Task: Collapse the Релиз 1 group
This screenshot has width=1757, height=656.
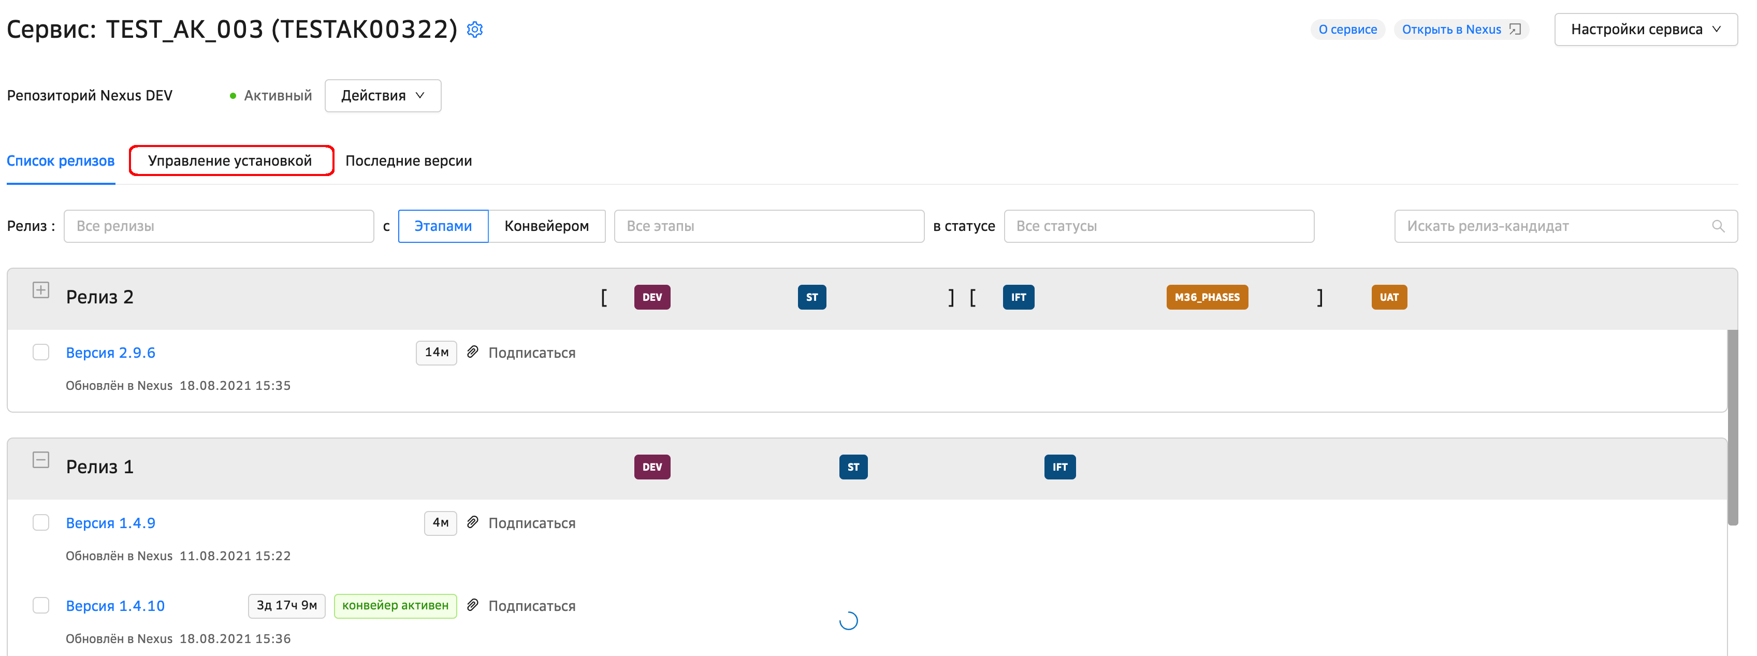Action: [41, 460]
